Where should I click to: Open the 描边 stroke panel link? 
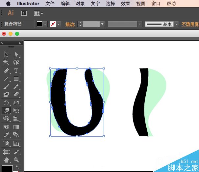point(70,24)
